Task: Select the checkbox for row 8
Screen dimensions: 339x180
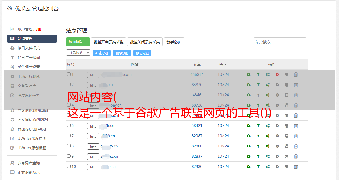Action: pos(69,146)
